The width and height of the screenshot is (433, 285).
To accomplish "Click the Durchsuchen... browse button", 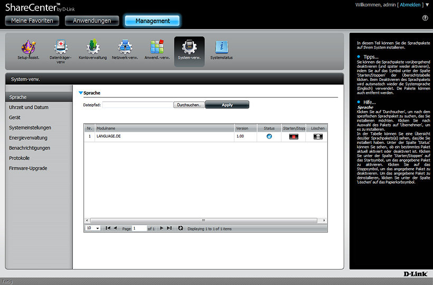I will coord(189,105).
